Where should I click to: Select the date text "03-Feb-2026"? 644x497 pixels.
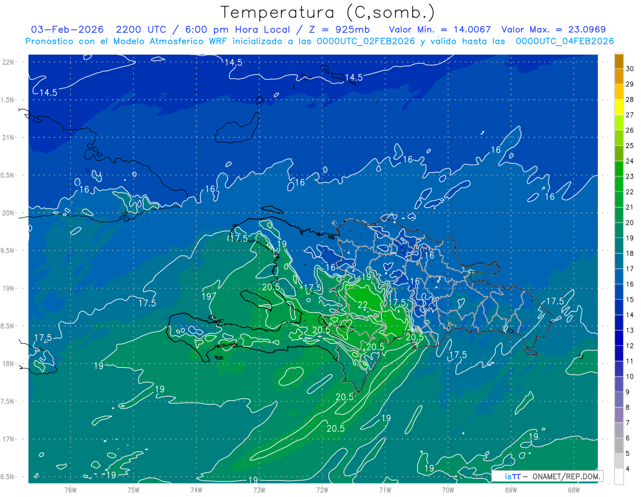68,29
